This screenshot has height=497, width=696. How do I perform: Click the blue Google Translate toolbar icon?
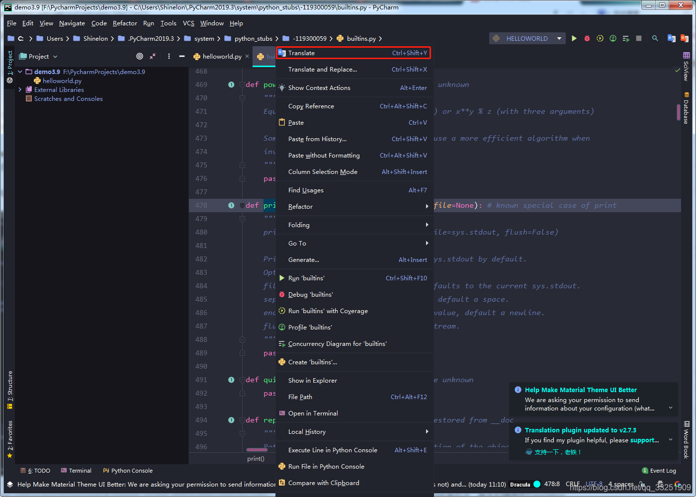click(x=672, y=38)
